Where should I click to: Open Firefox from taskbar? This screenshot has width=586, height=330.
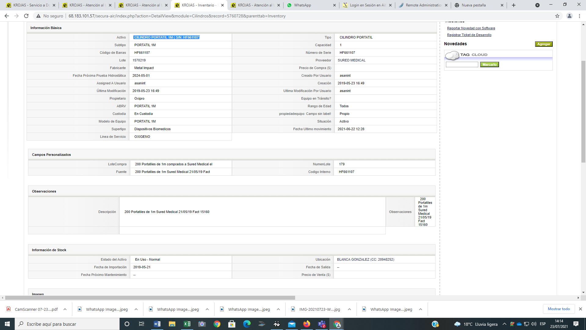click(x=307, y=324)
